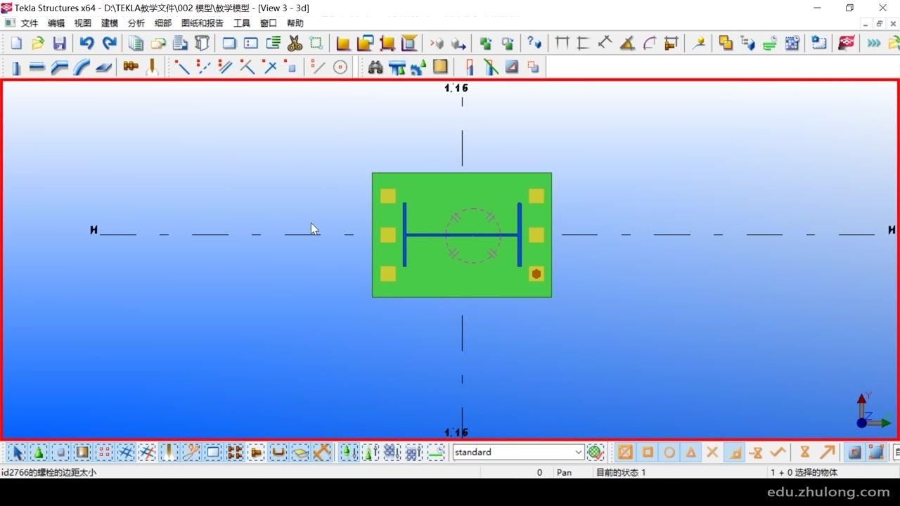Click the Undo arrow icon
This screenshot has width=900, height=506.
point(86,44)
